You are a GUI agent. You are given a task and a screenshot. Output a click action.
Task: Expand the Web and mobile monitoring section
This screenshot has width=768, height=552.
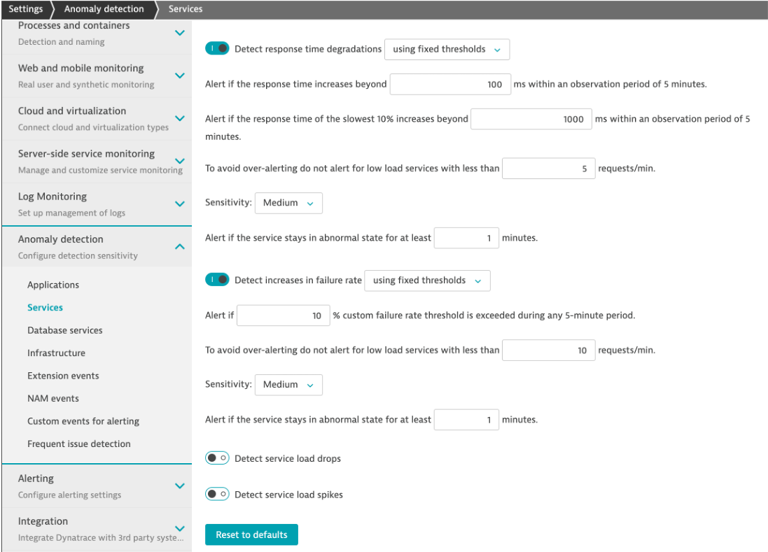[179, 76]
